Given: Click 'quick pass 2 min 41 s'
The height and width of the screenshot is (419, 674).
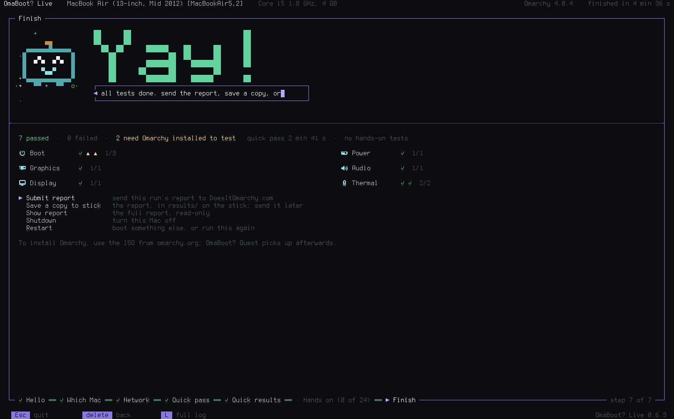Looking at the screenshot, I should [286, 138].
